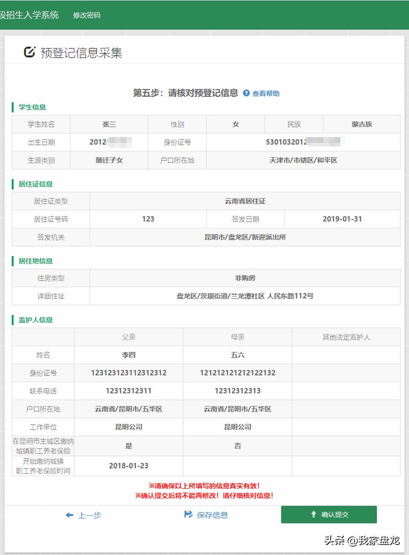Image resolution: width=409 pixels, height=555 pixels.
Task: Click the edit pencil icon beside 预登记信息采集
Action: tap(29, 53)
